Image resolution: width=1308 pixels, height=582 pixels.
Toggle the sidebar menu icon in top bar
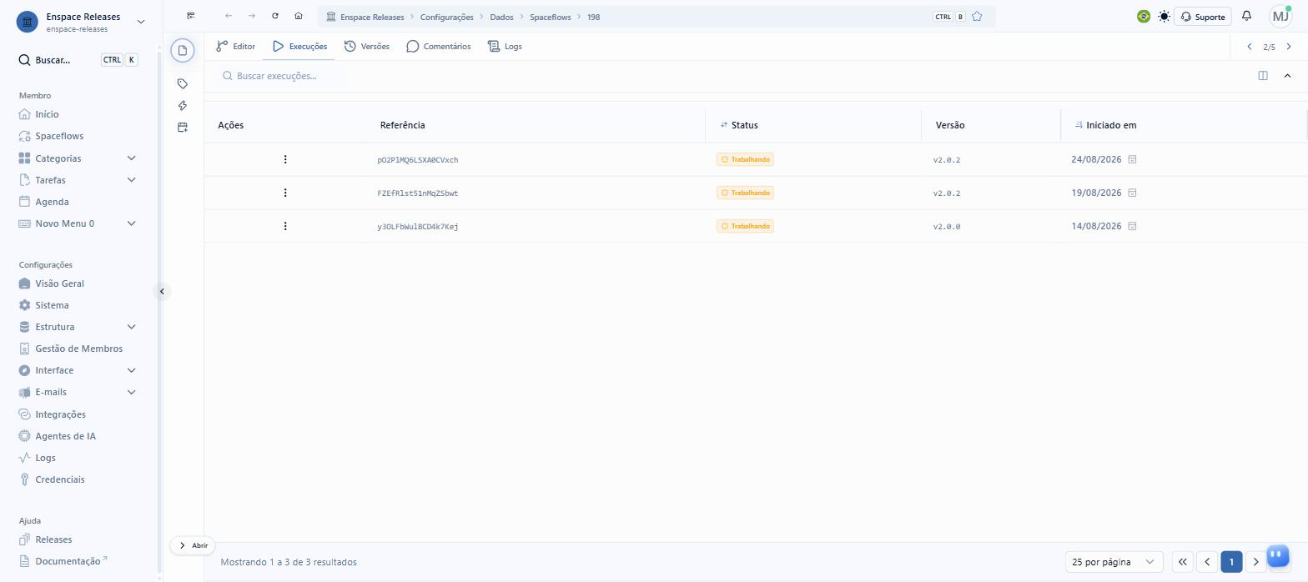pos(191,16)
